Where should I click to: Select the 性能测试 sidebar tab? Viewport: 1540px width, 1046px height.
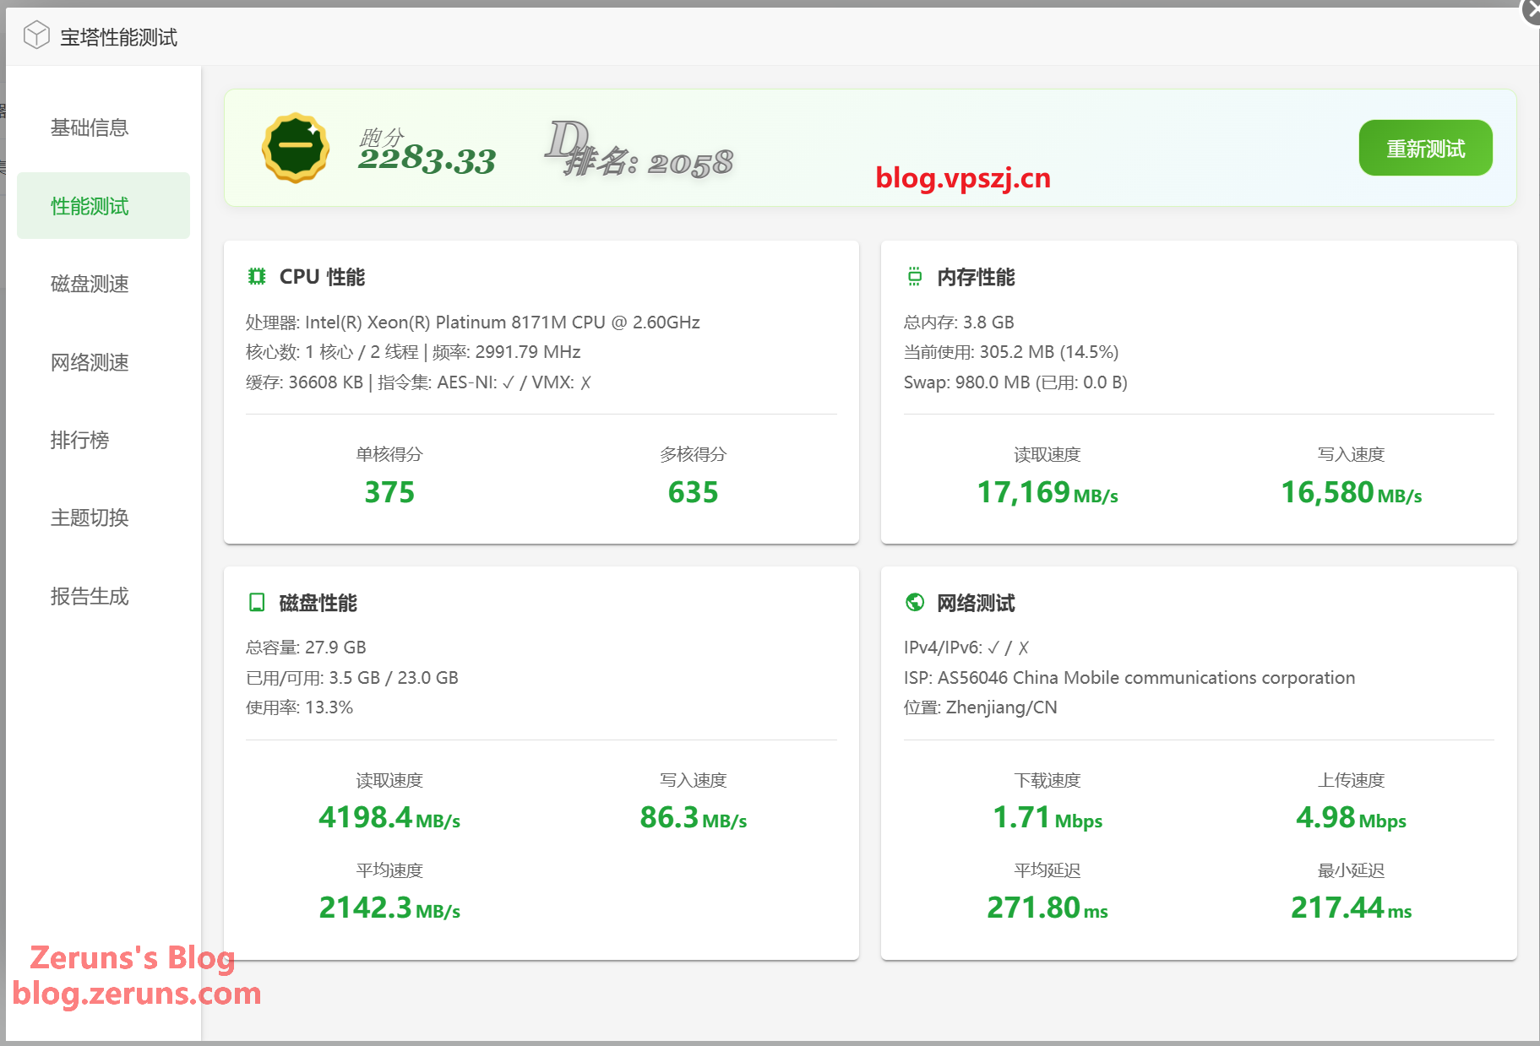coord(90,206)
